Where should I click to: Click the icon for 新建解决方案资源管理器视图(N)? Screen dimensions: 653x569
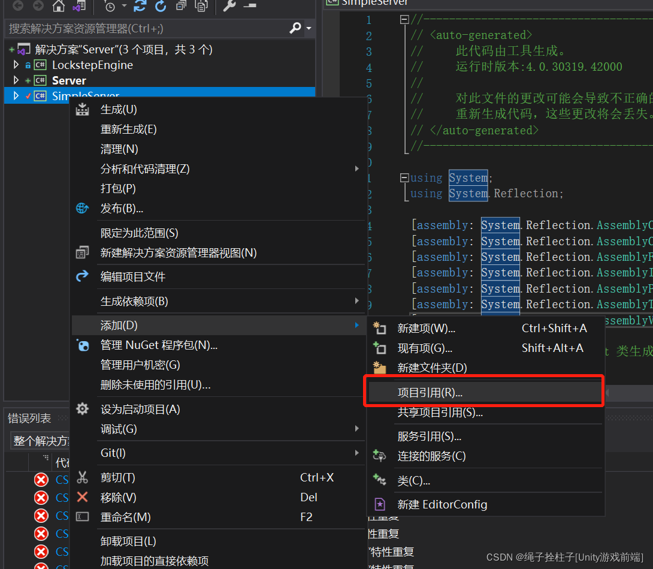[x=82, y=252]
